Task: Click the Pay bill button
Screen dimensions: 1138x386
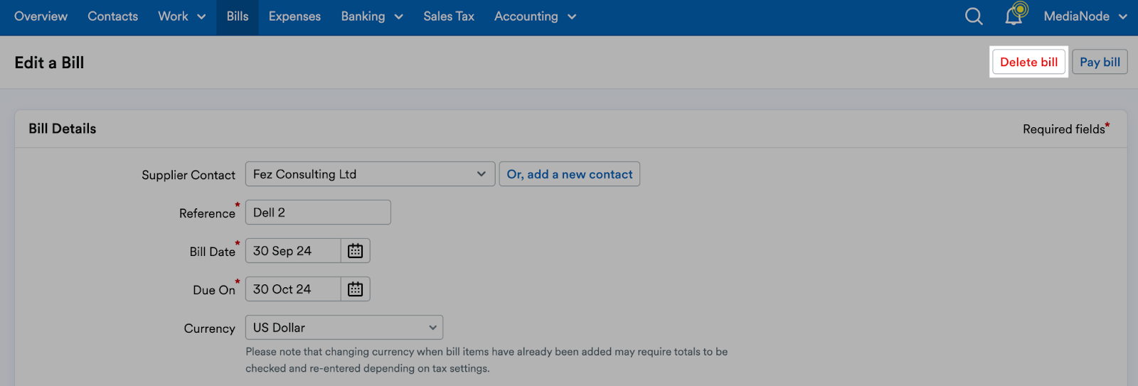Action: tap(1100, 62)
